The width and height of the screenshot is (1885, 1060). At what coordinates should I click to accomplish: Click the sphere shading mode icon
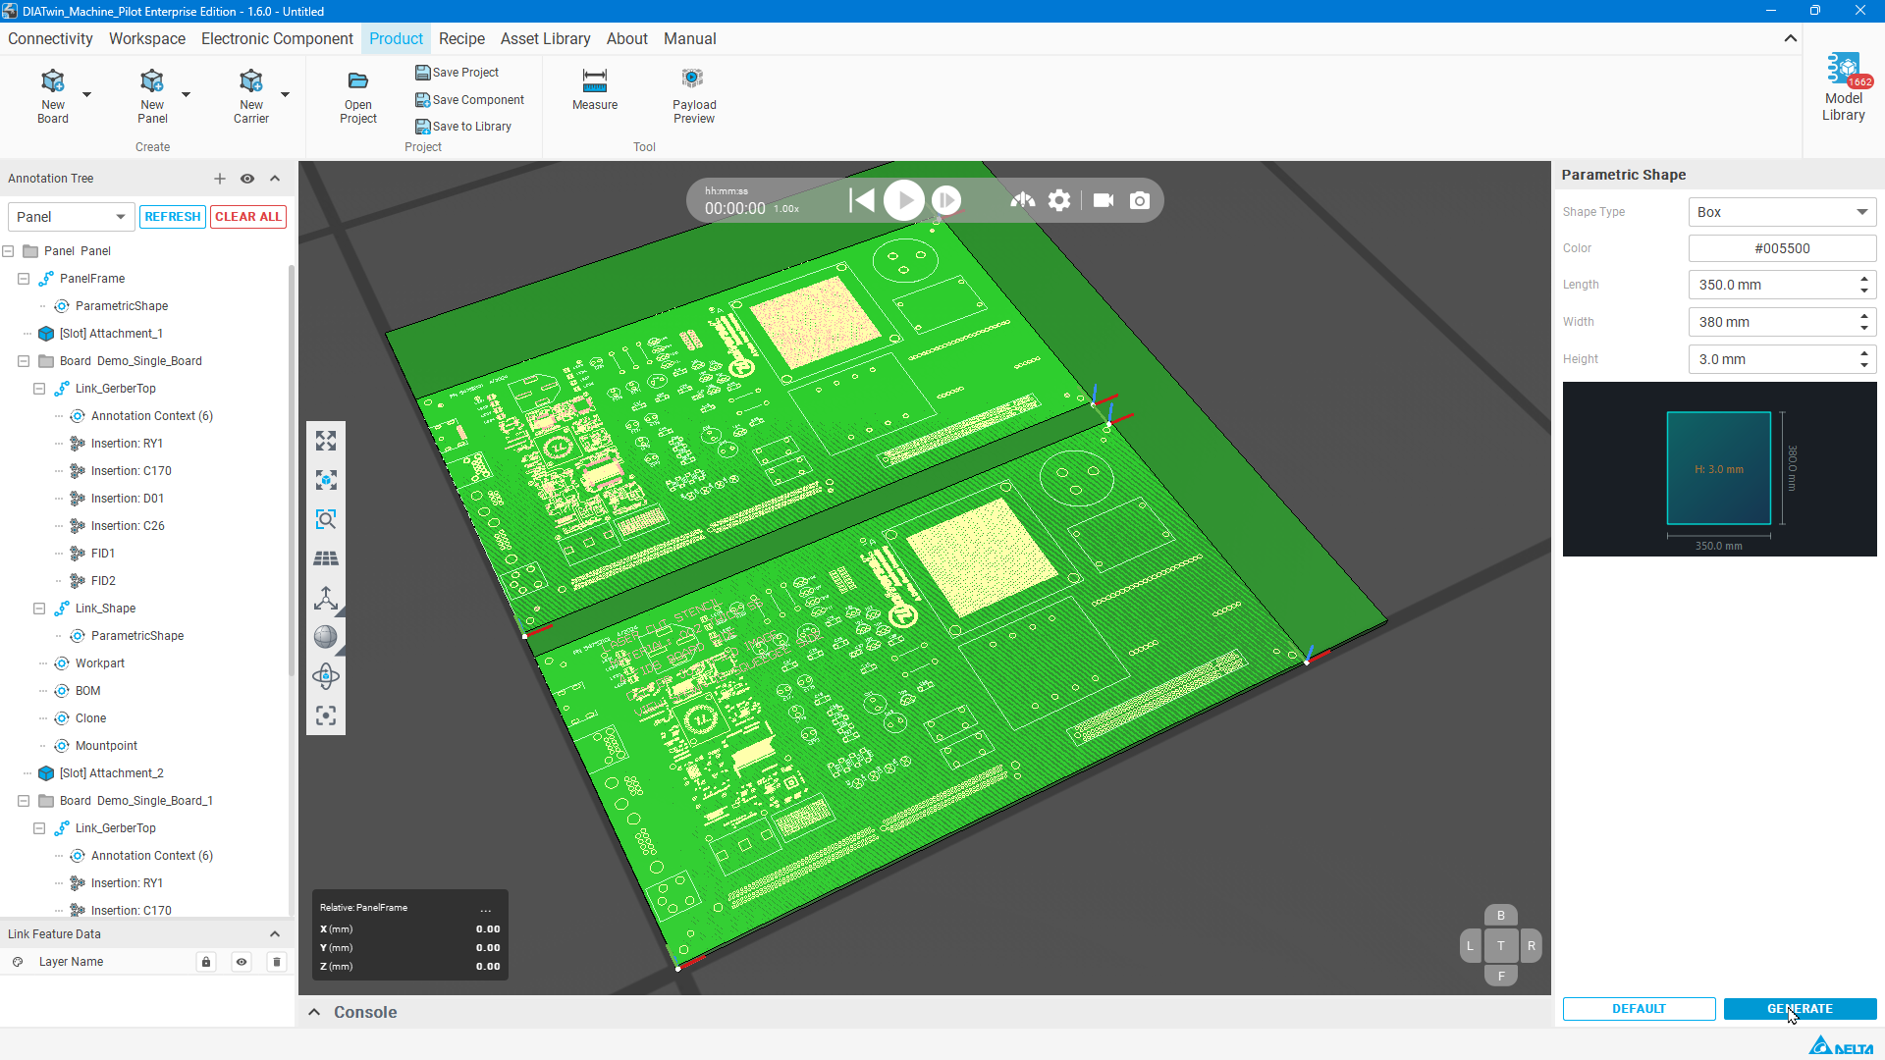326,637
